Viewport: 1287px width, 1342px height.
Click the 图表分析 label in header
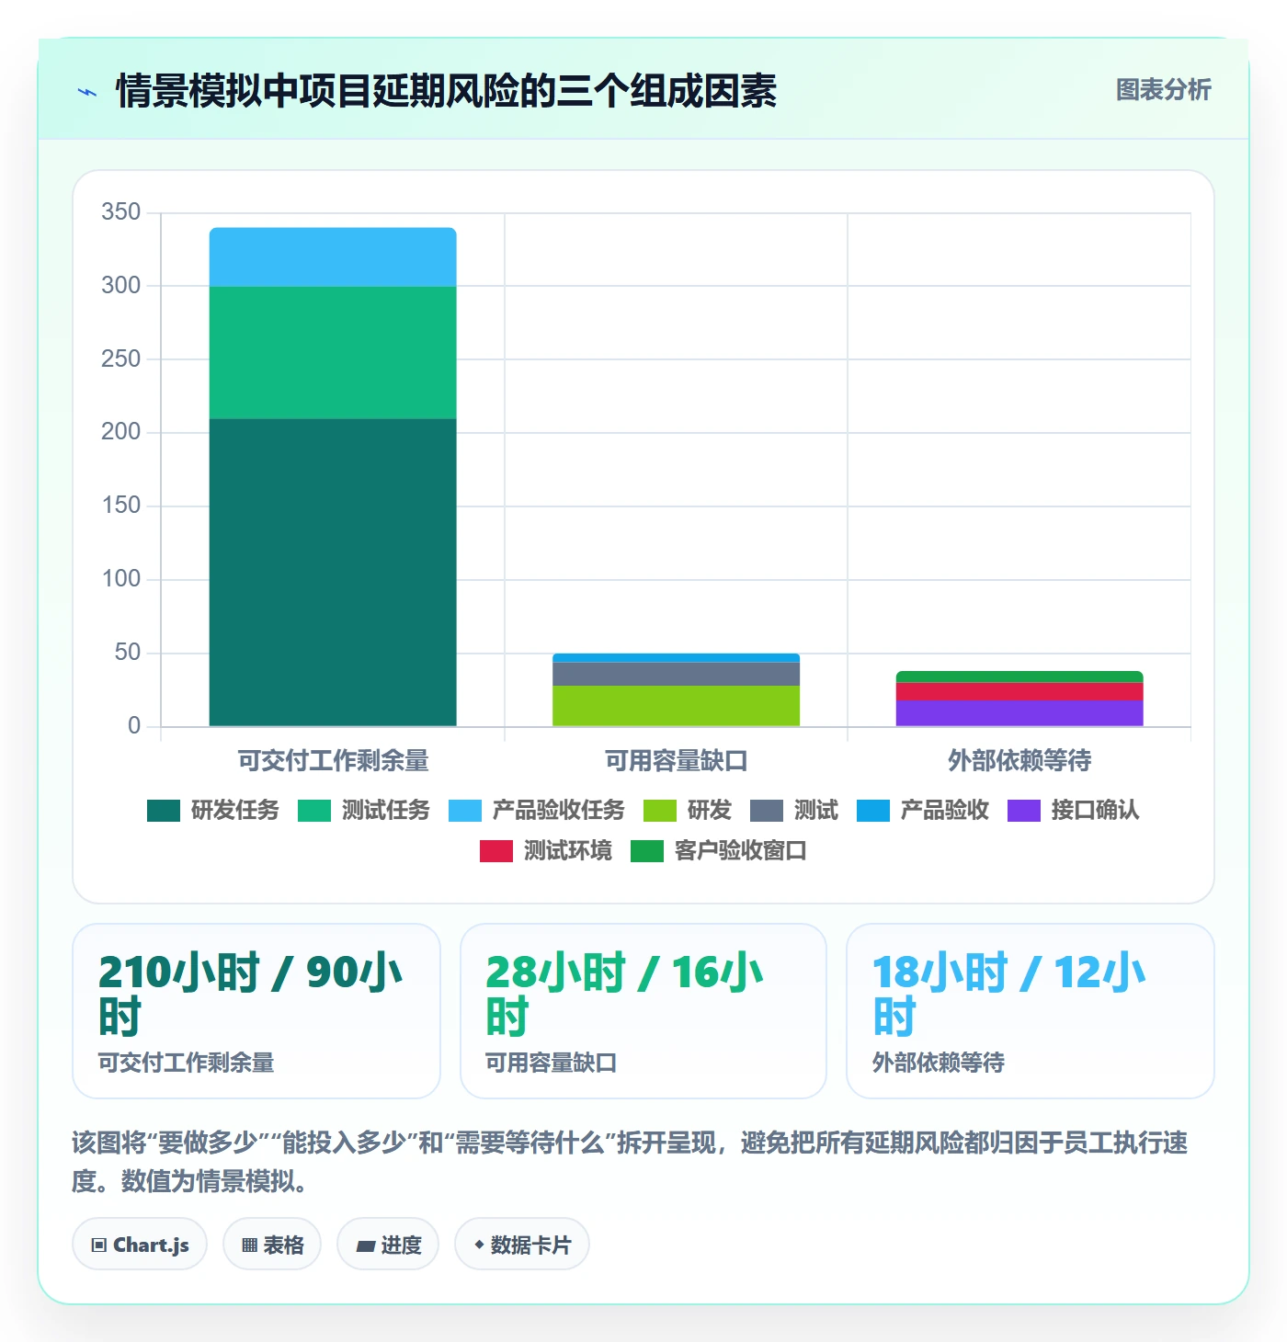coord(1163,90)
